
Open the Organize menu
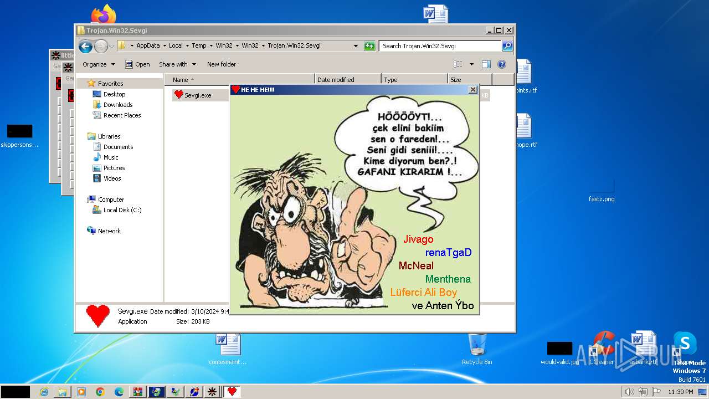[99, 64]
